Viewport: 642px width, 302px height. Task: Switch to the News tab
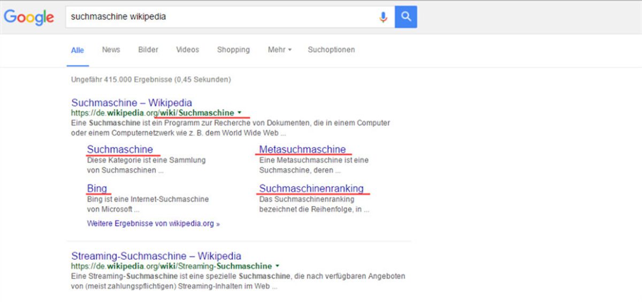pos(111,50)
